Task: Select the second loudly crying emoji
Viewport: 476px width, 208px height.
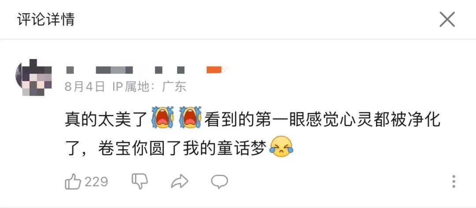Action: [190, 117]
